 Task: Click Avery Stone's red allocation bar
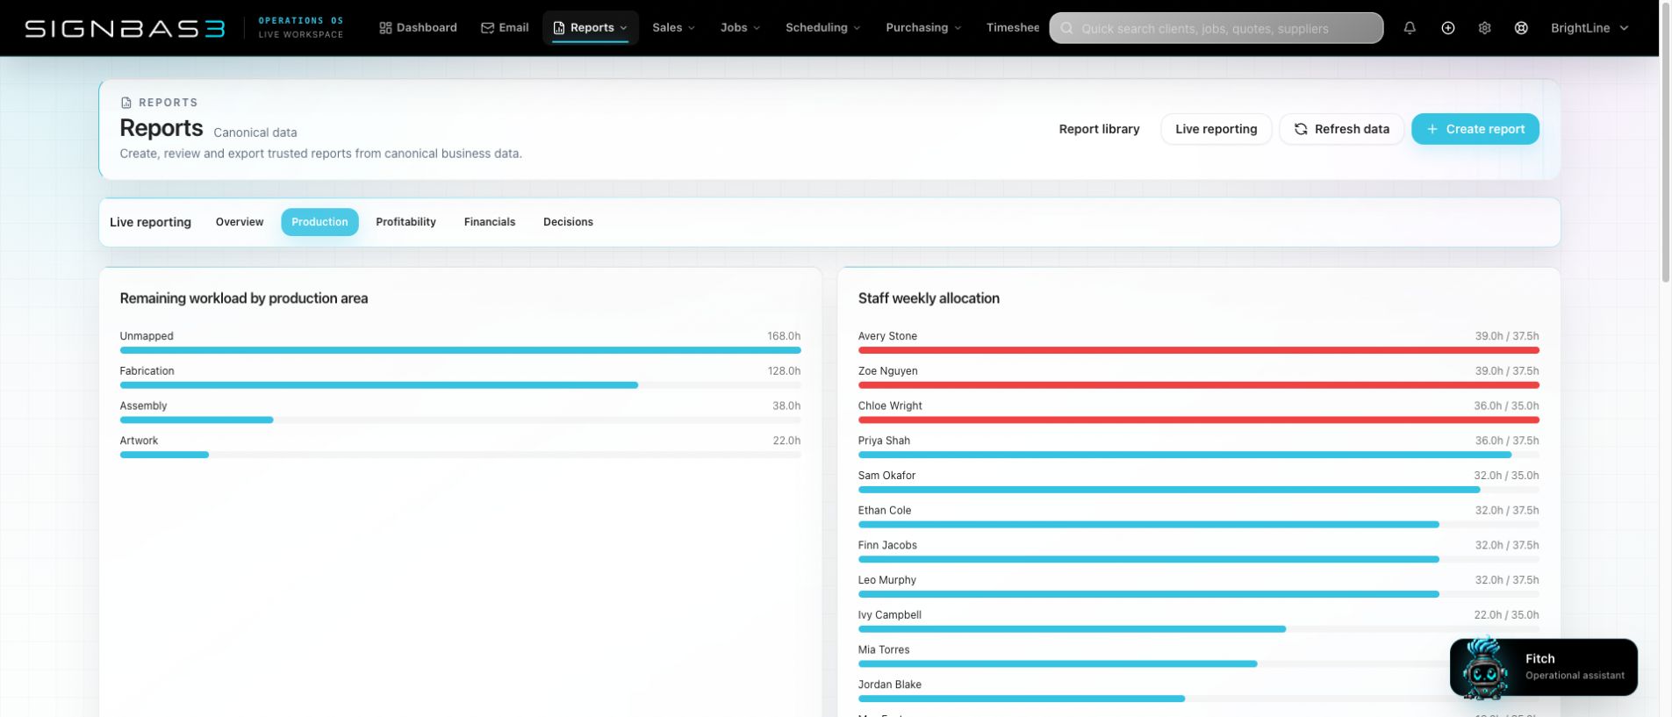tap(1198, 350)
